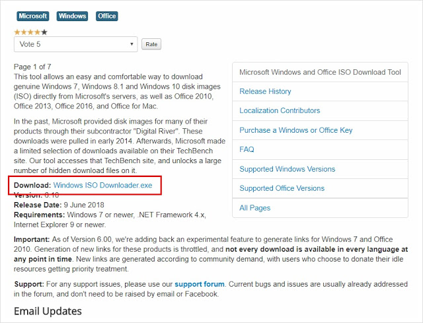Follow the support forum link
The width and height of the screenshot is (423, 323).
click(x=200, y=284)
